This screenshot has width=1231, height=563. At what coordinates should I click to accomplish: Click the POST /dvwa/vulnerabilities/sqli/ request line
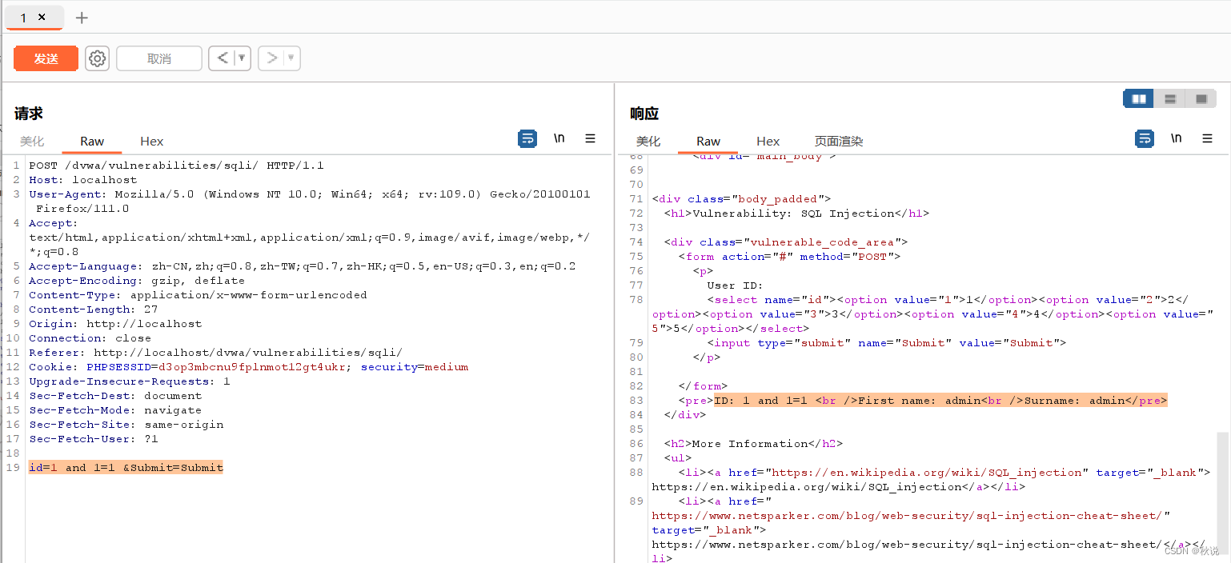pos(176,166)
